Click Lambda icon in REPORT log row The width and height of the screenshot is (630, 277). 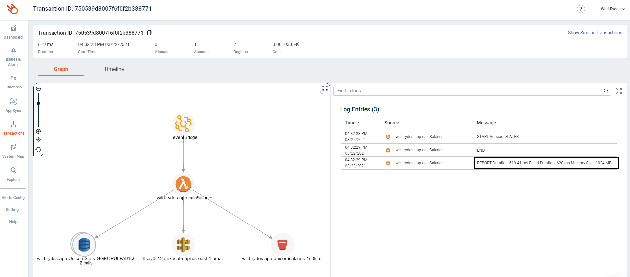tap(388, 163)
